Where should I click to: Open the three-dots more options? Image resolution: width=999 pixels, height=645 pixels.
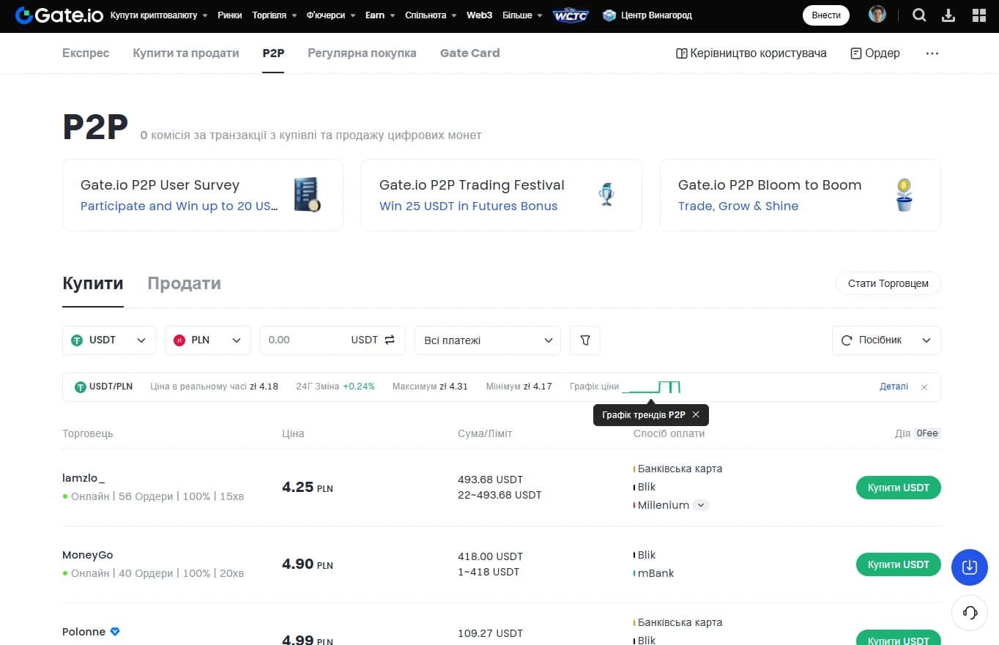(x=932, y=53)
